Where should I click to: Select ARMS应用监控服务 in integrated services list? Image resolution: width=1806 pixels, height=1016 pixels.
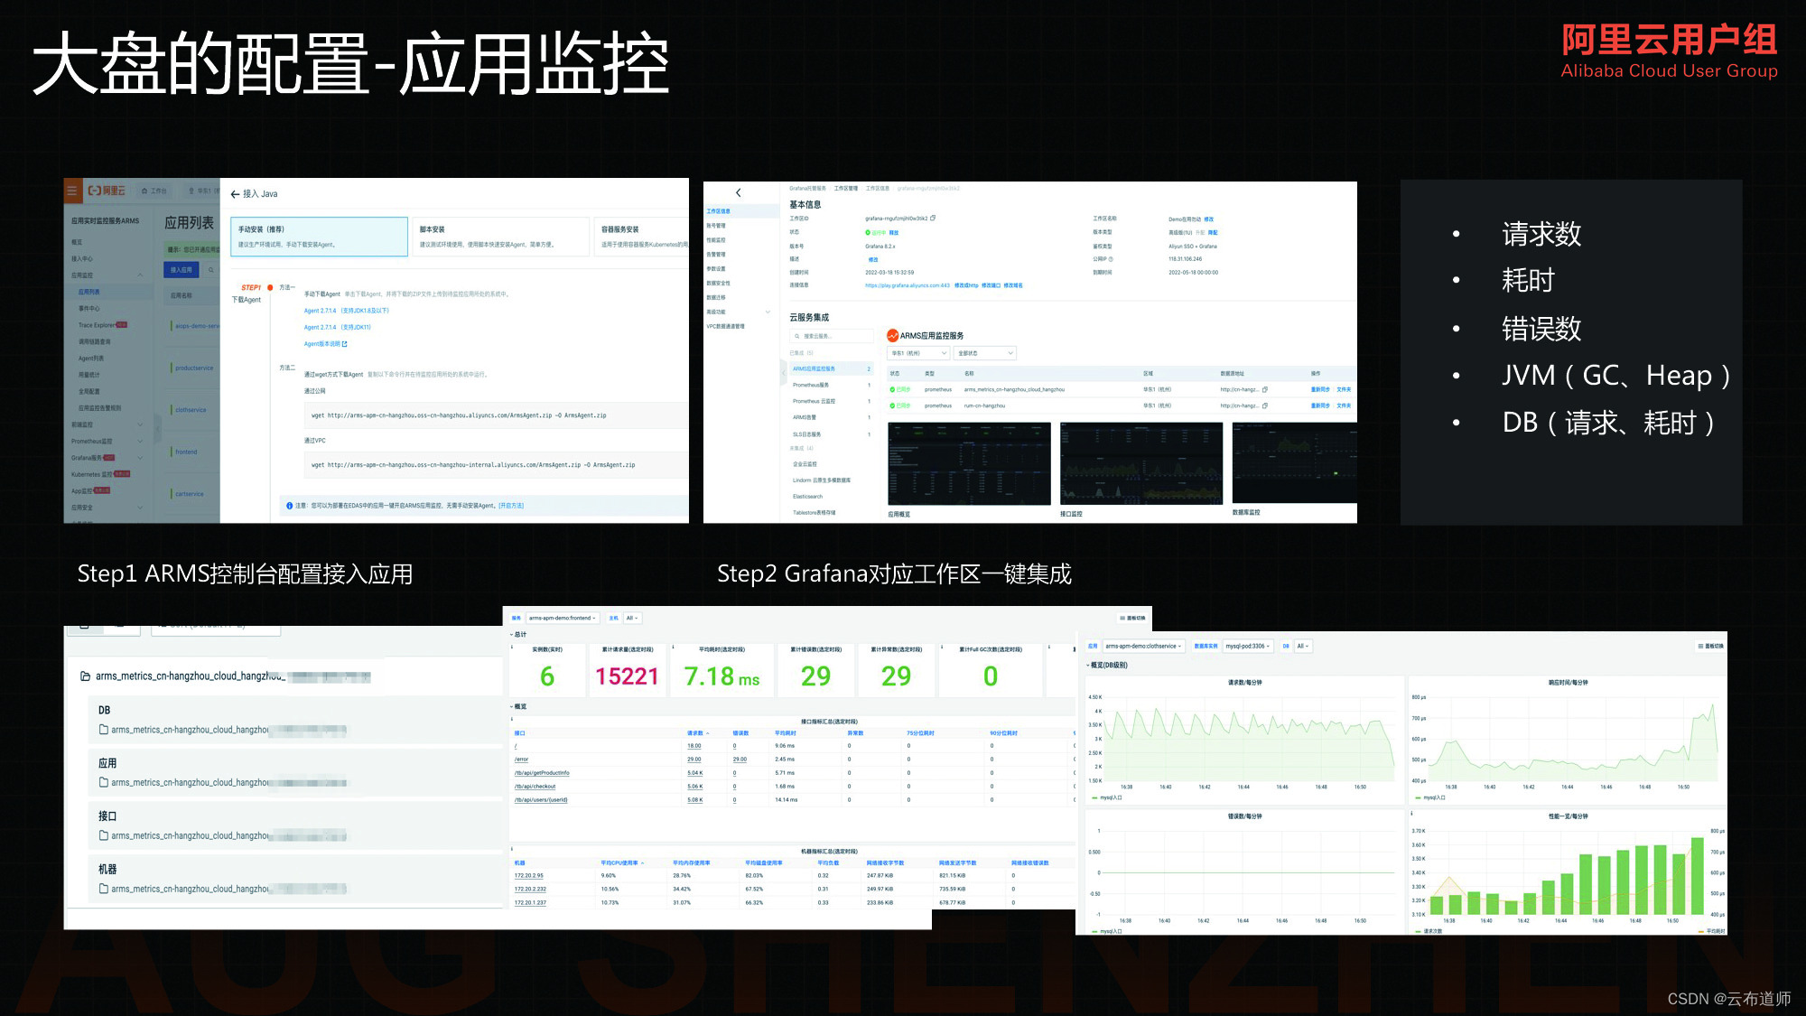(x=831, y=369)
